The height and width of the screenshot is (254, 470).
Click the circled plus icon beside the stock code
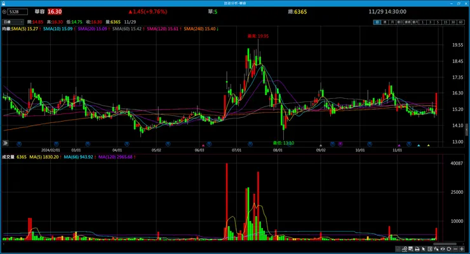4,11
